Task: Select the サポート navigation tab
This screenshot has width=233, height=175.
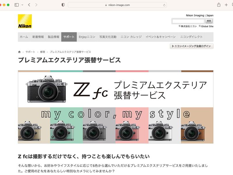Action: pos(69,37)
